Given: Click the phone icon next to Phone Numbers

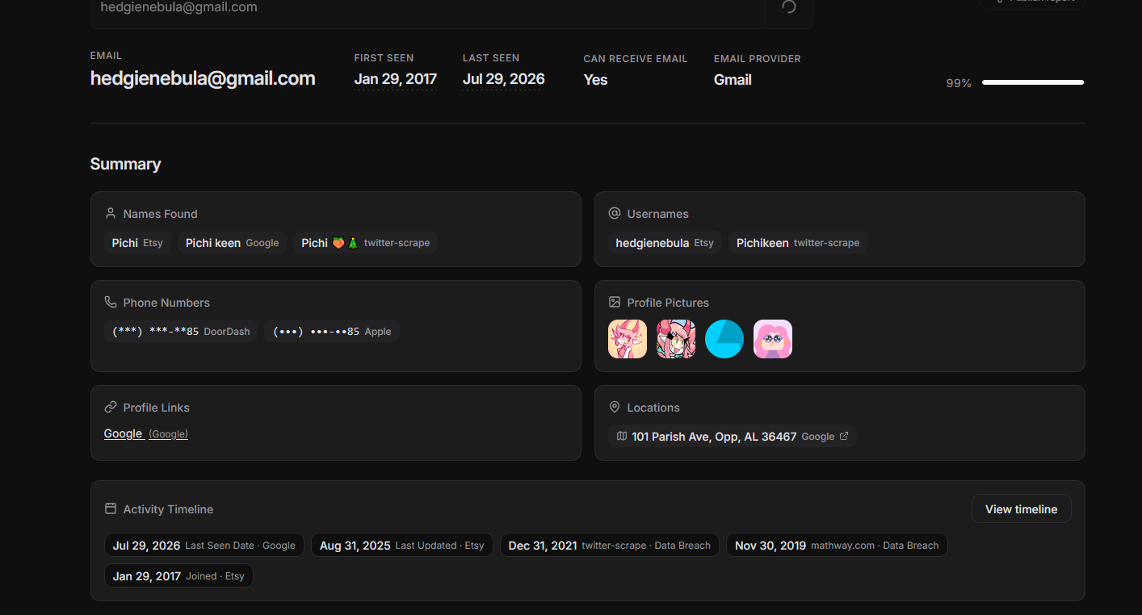Looking at the screenshot, I should pos(111,303).
